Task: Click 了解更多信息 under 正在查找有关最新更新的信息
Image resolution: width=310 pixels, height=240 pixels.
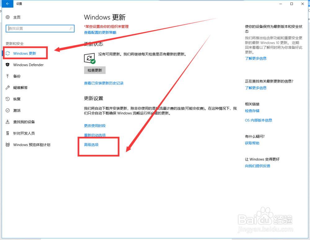Action: coord(256,88)
